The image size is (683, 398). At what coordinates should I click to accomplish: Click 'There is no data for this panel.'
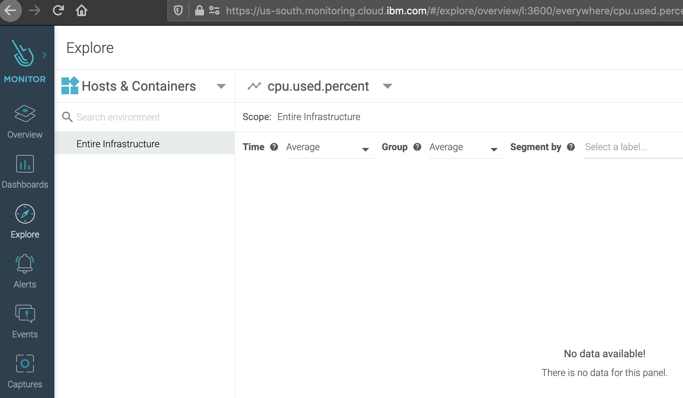coord(605,373)
